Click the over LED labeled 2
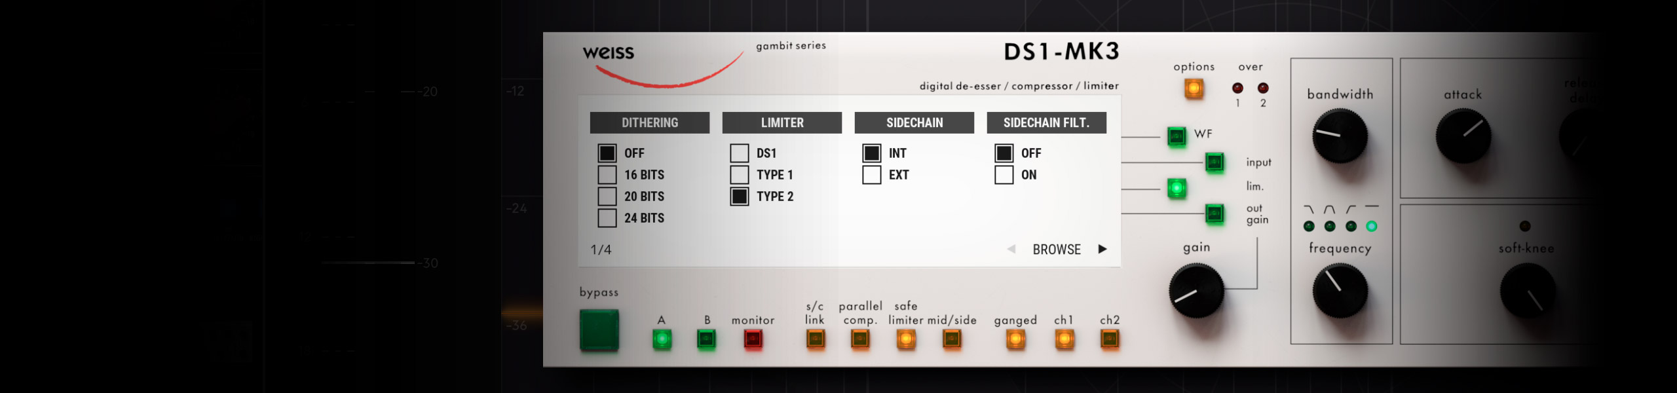This screenshot has width=1677, height=393. pyautogui.click(x=1263, y=88)
